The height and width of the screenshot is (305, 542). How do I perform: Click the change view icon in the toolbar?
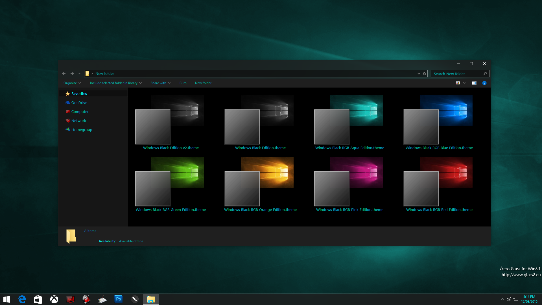click(458, 83)
